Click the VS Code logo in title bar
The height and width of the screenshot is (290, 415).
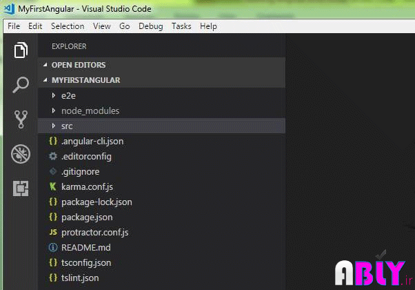pyautogui.click(x=9, y=9)
